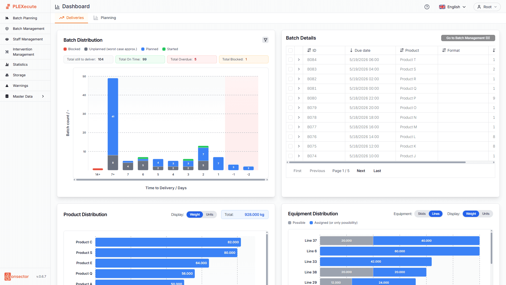Switch to the Deliveries tab
Image resolution: width=506 pixels, height=285 pixels.
coord(71,18)
